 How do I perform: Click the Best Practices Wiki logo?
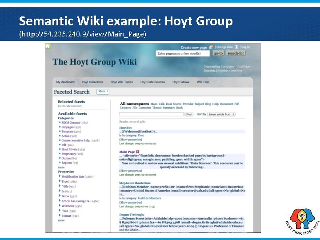303,221
